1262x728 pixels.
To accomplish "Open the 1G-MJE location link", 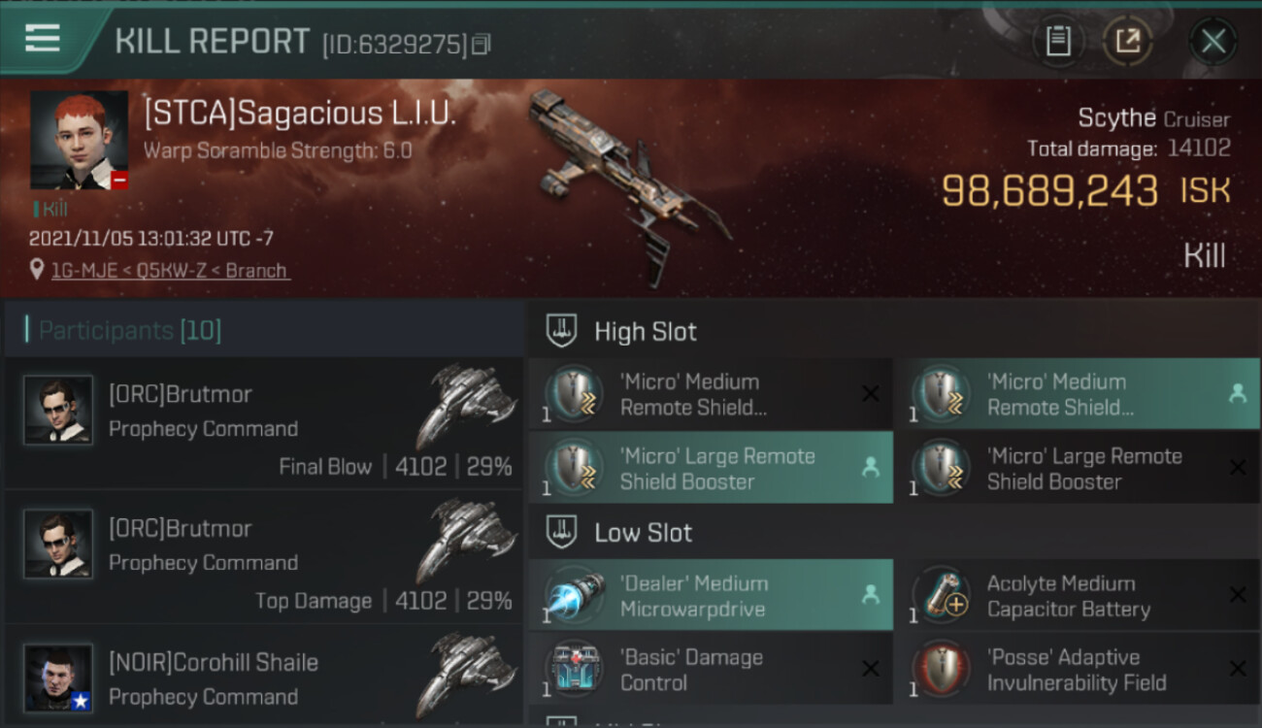I will tap(171, 271).
